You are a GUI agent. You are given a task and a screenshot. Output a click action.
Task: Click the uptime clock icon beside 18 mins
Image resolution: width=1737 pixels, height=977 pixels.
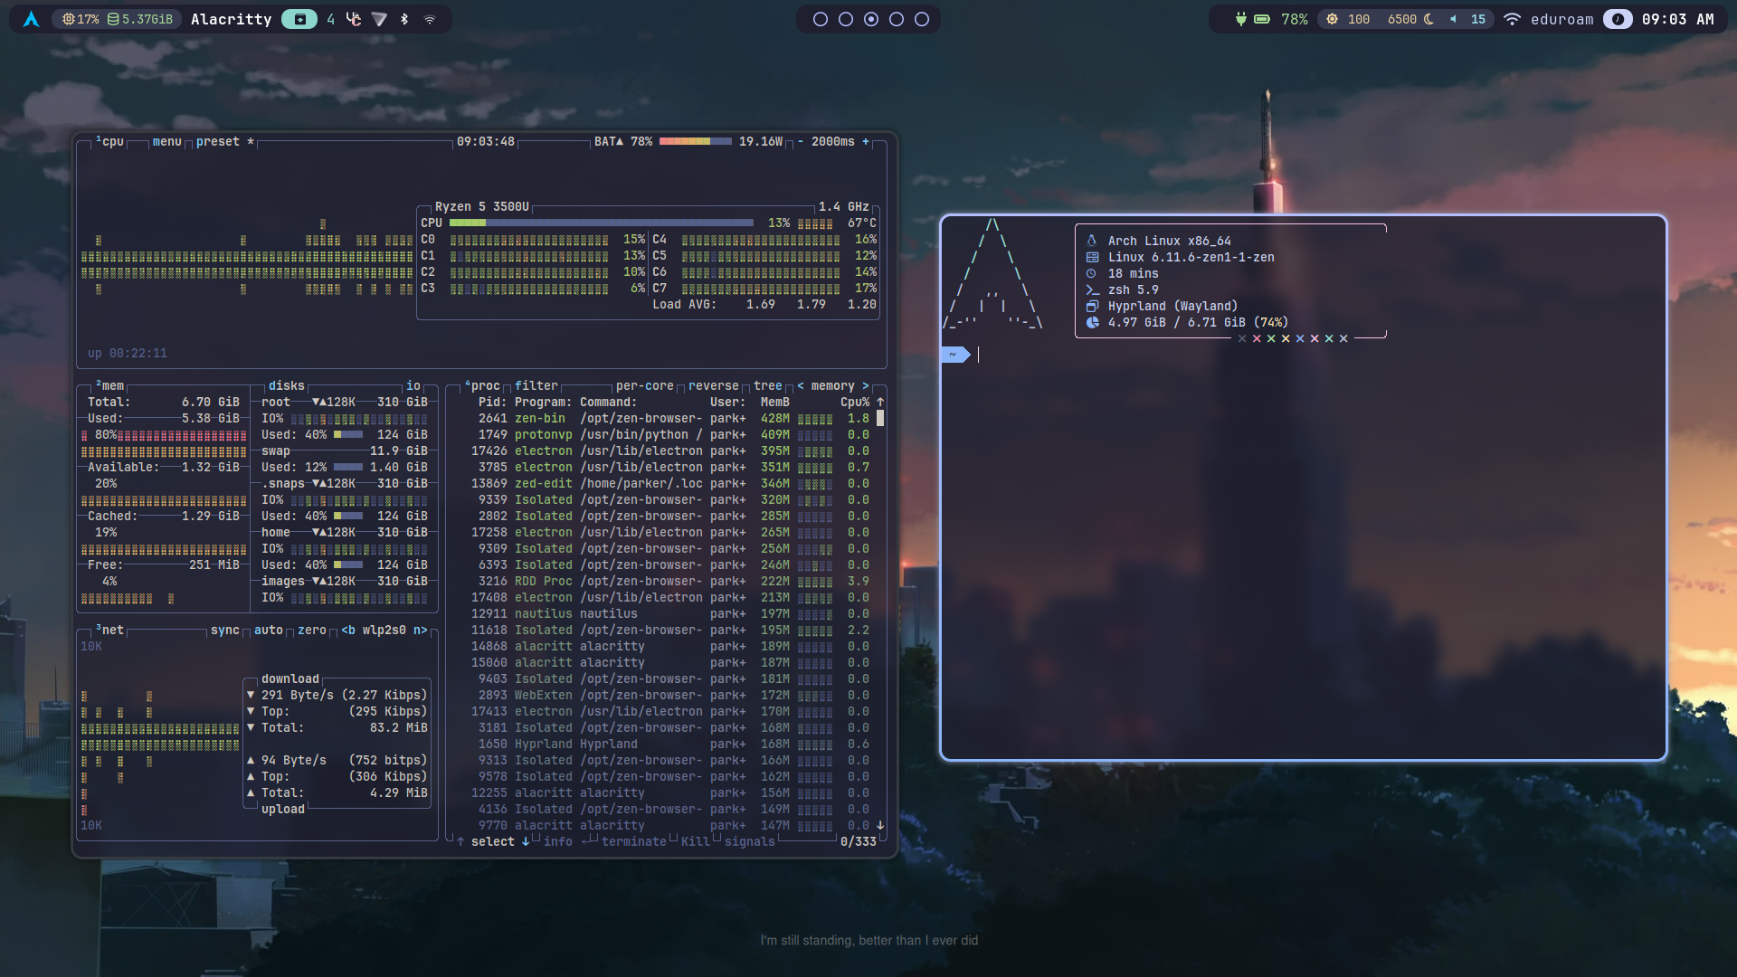click(1092, 273)
